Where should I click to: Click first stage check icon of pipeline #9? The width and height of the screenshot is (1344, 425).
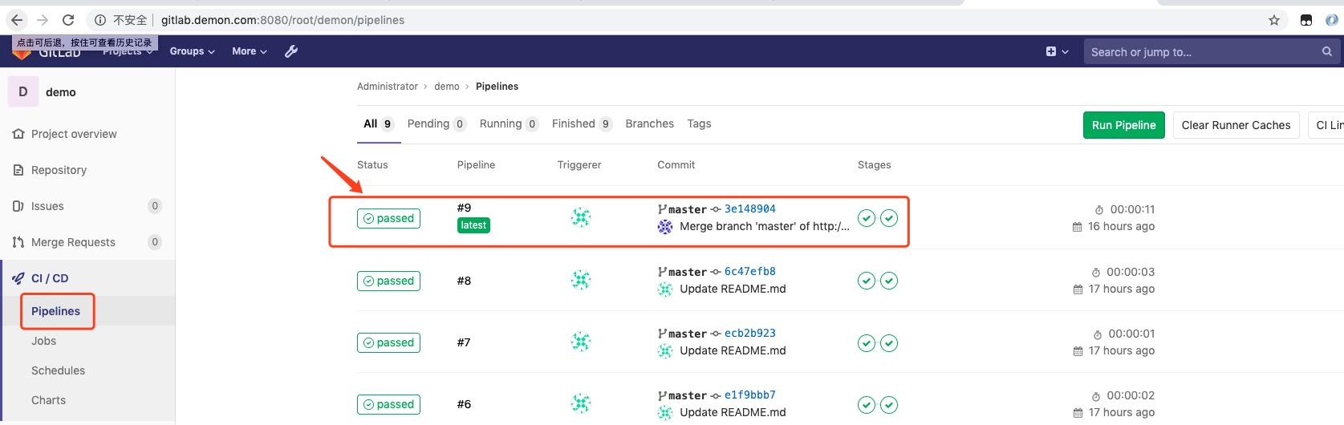point(866,218)
